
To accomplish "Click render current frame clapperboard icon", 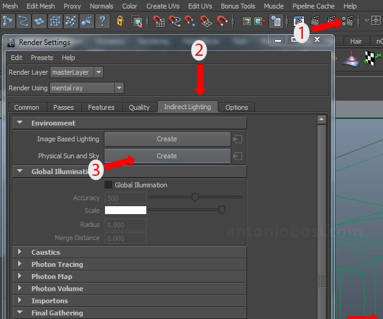I will click(316, 21).
